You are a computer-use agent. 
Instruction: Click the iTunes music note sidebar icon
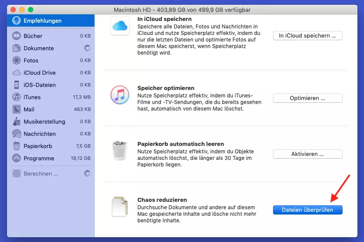coord(17,97)
